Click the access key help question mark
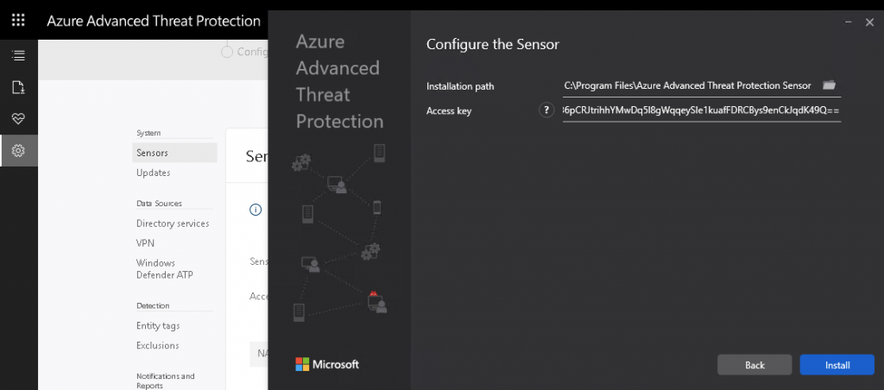The width and height of the screenshot is (884, 390). (x=545, y=110)
